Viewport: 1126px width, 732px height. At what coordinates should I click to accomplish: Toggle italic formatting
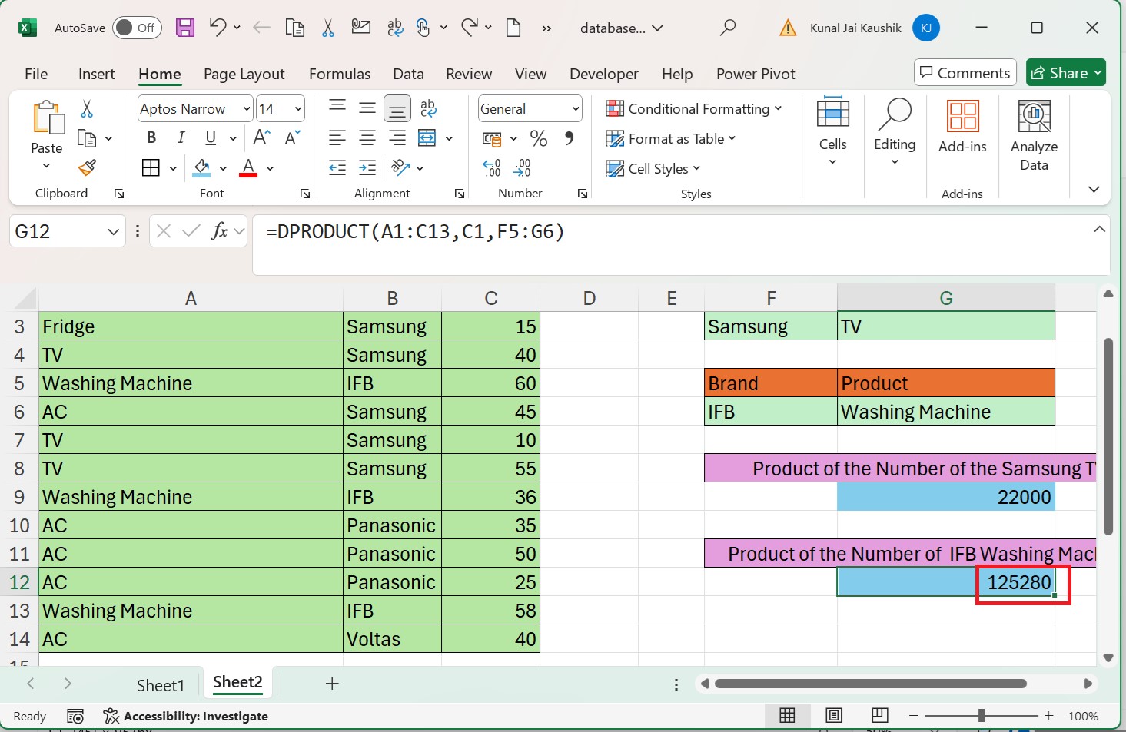[x=181, y=137]
